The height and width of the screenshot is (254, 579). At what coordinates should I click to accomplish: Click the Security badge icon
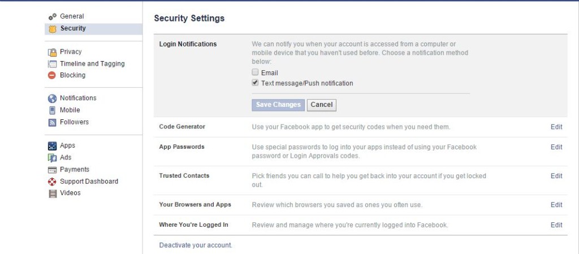(x=53, y=29)
